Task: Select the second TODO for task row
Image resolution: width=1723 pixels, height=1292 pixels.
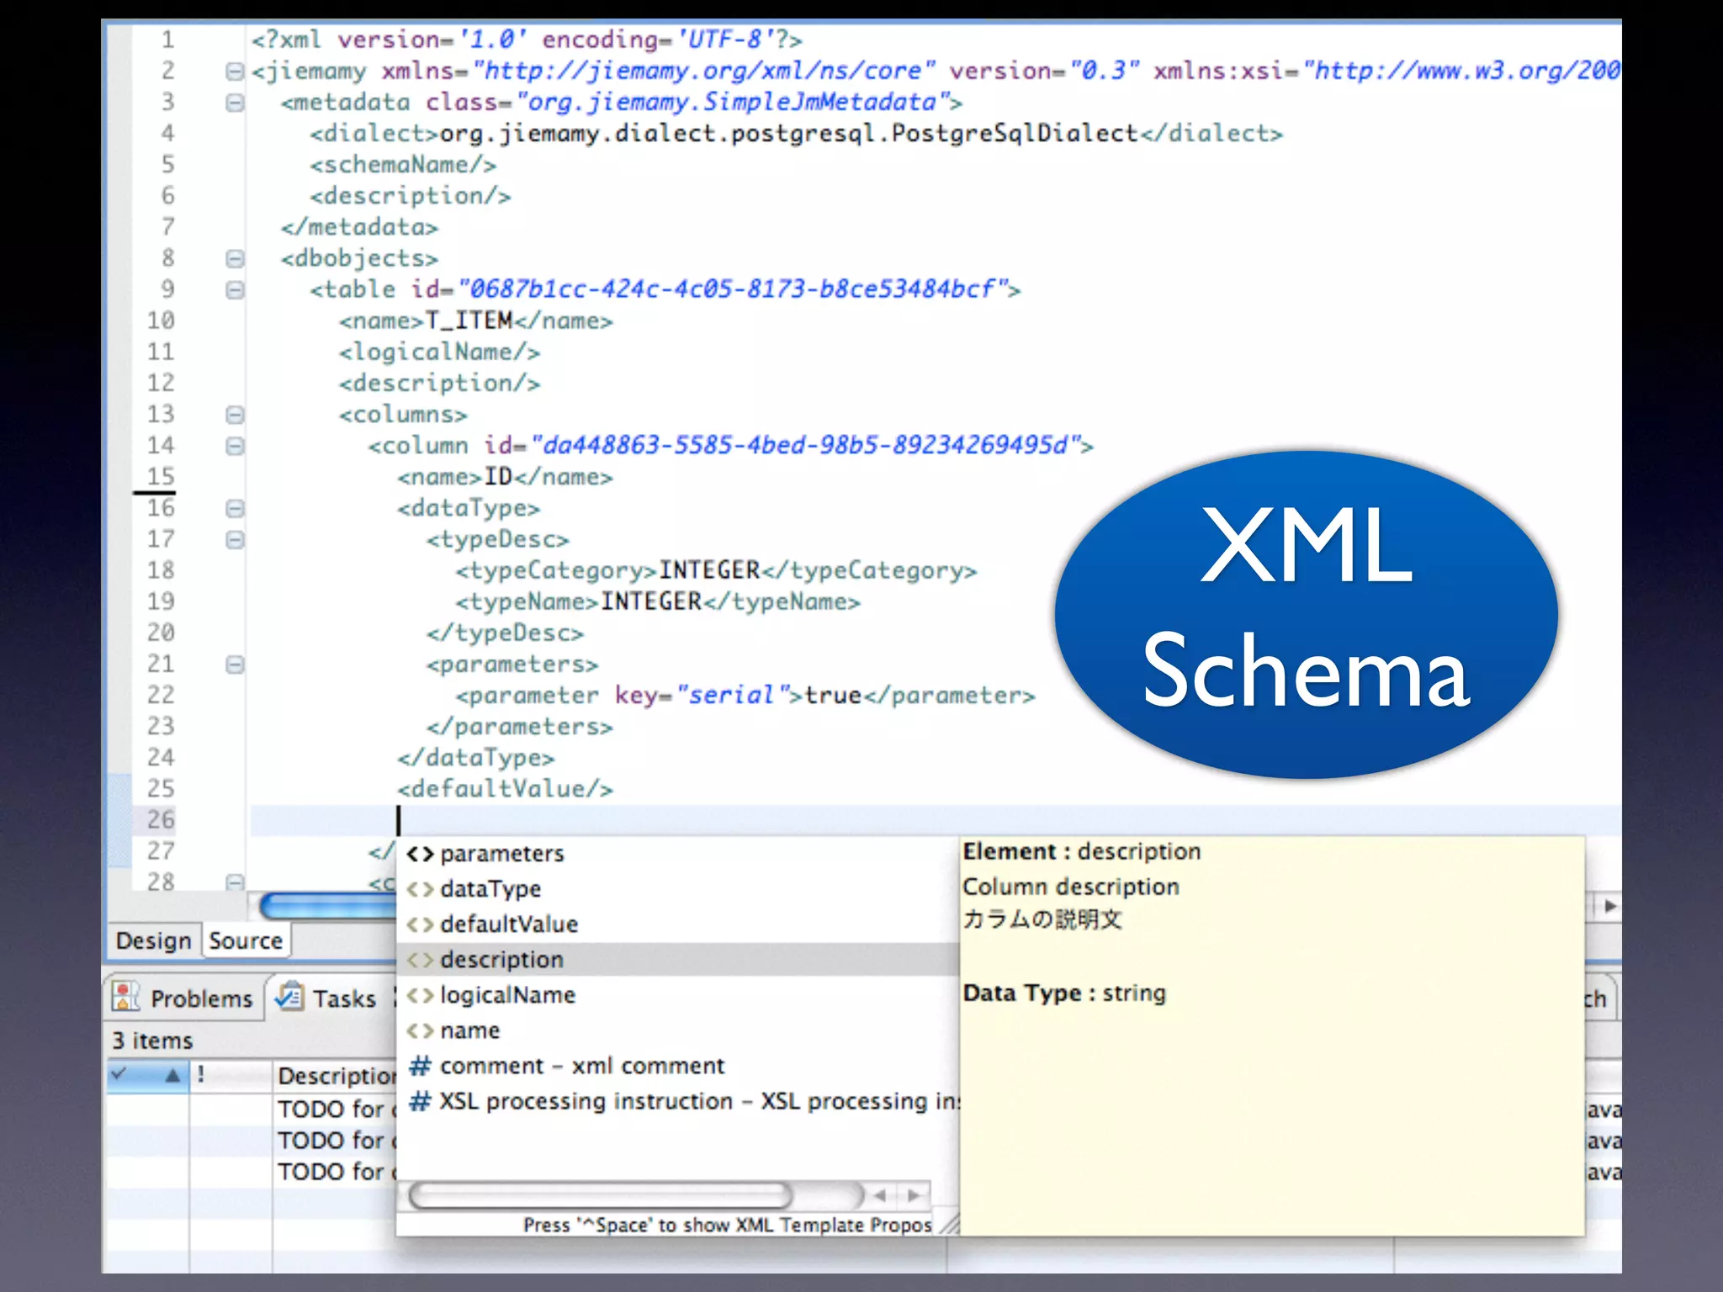Action: 337,1141
